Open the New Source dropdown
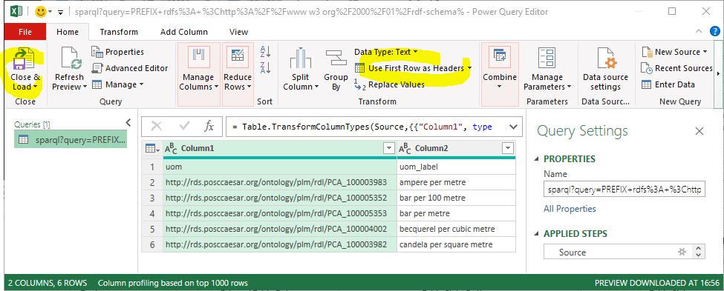This screenshot has height=291, width=724. pos(674,52)
